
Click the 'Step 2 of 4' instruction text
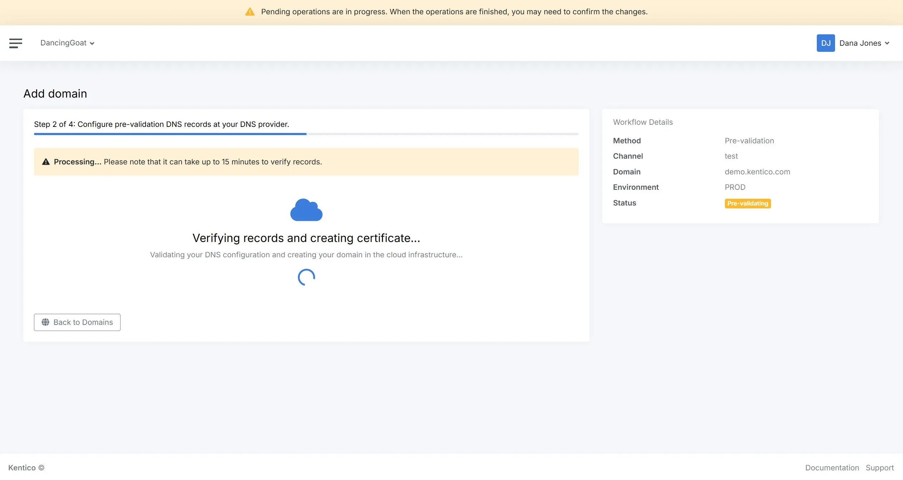pos(161,124)
